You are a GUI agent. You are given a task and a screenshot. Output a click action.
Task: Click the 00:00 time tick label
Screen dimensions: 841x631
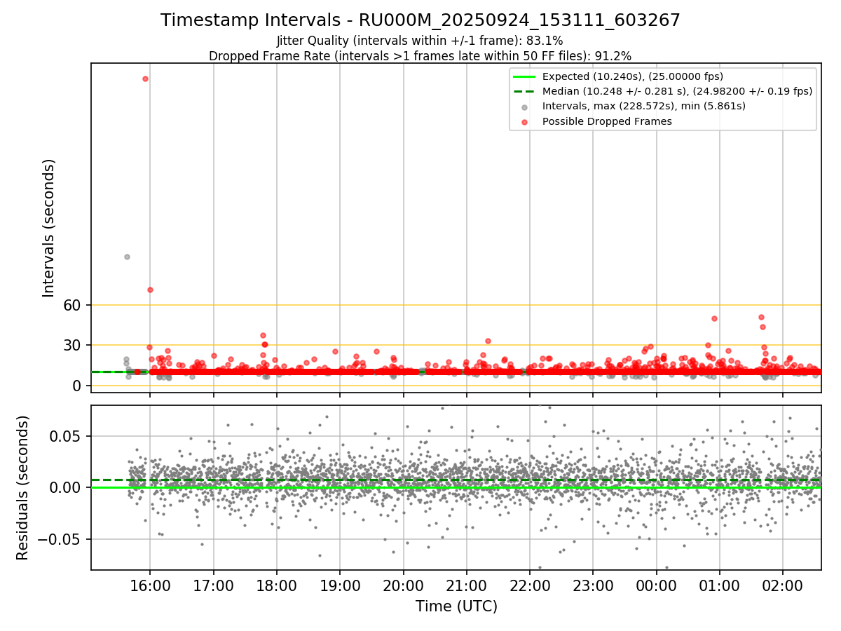click(x=656, y=585)
